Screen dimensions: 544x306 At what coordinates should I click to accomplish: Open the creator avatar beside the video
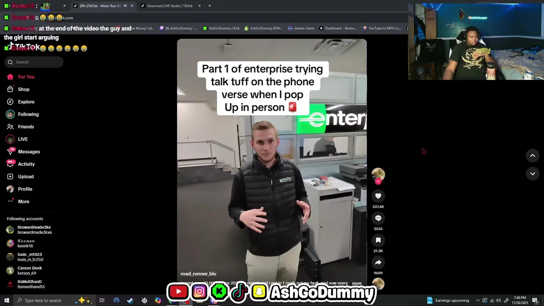[378, 174]
